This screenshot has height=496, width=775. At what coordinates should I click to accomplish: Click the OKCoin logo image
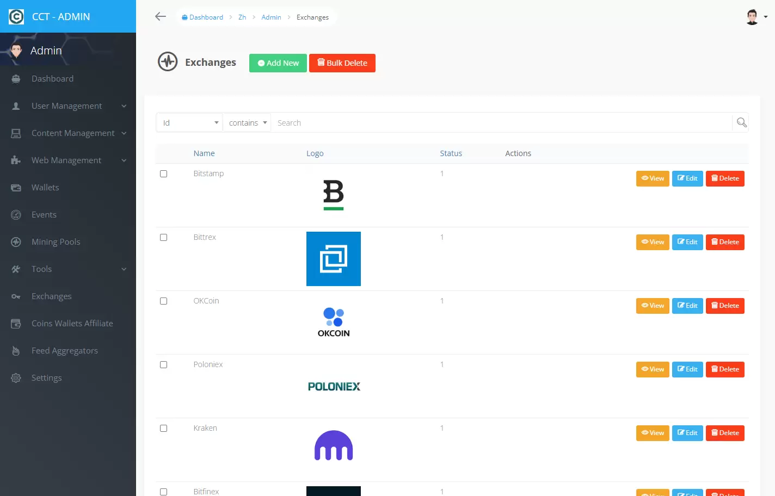tap(334, 323)
